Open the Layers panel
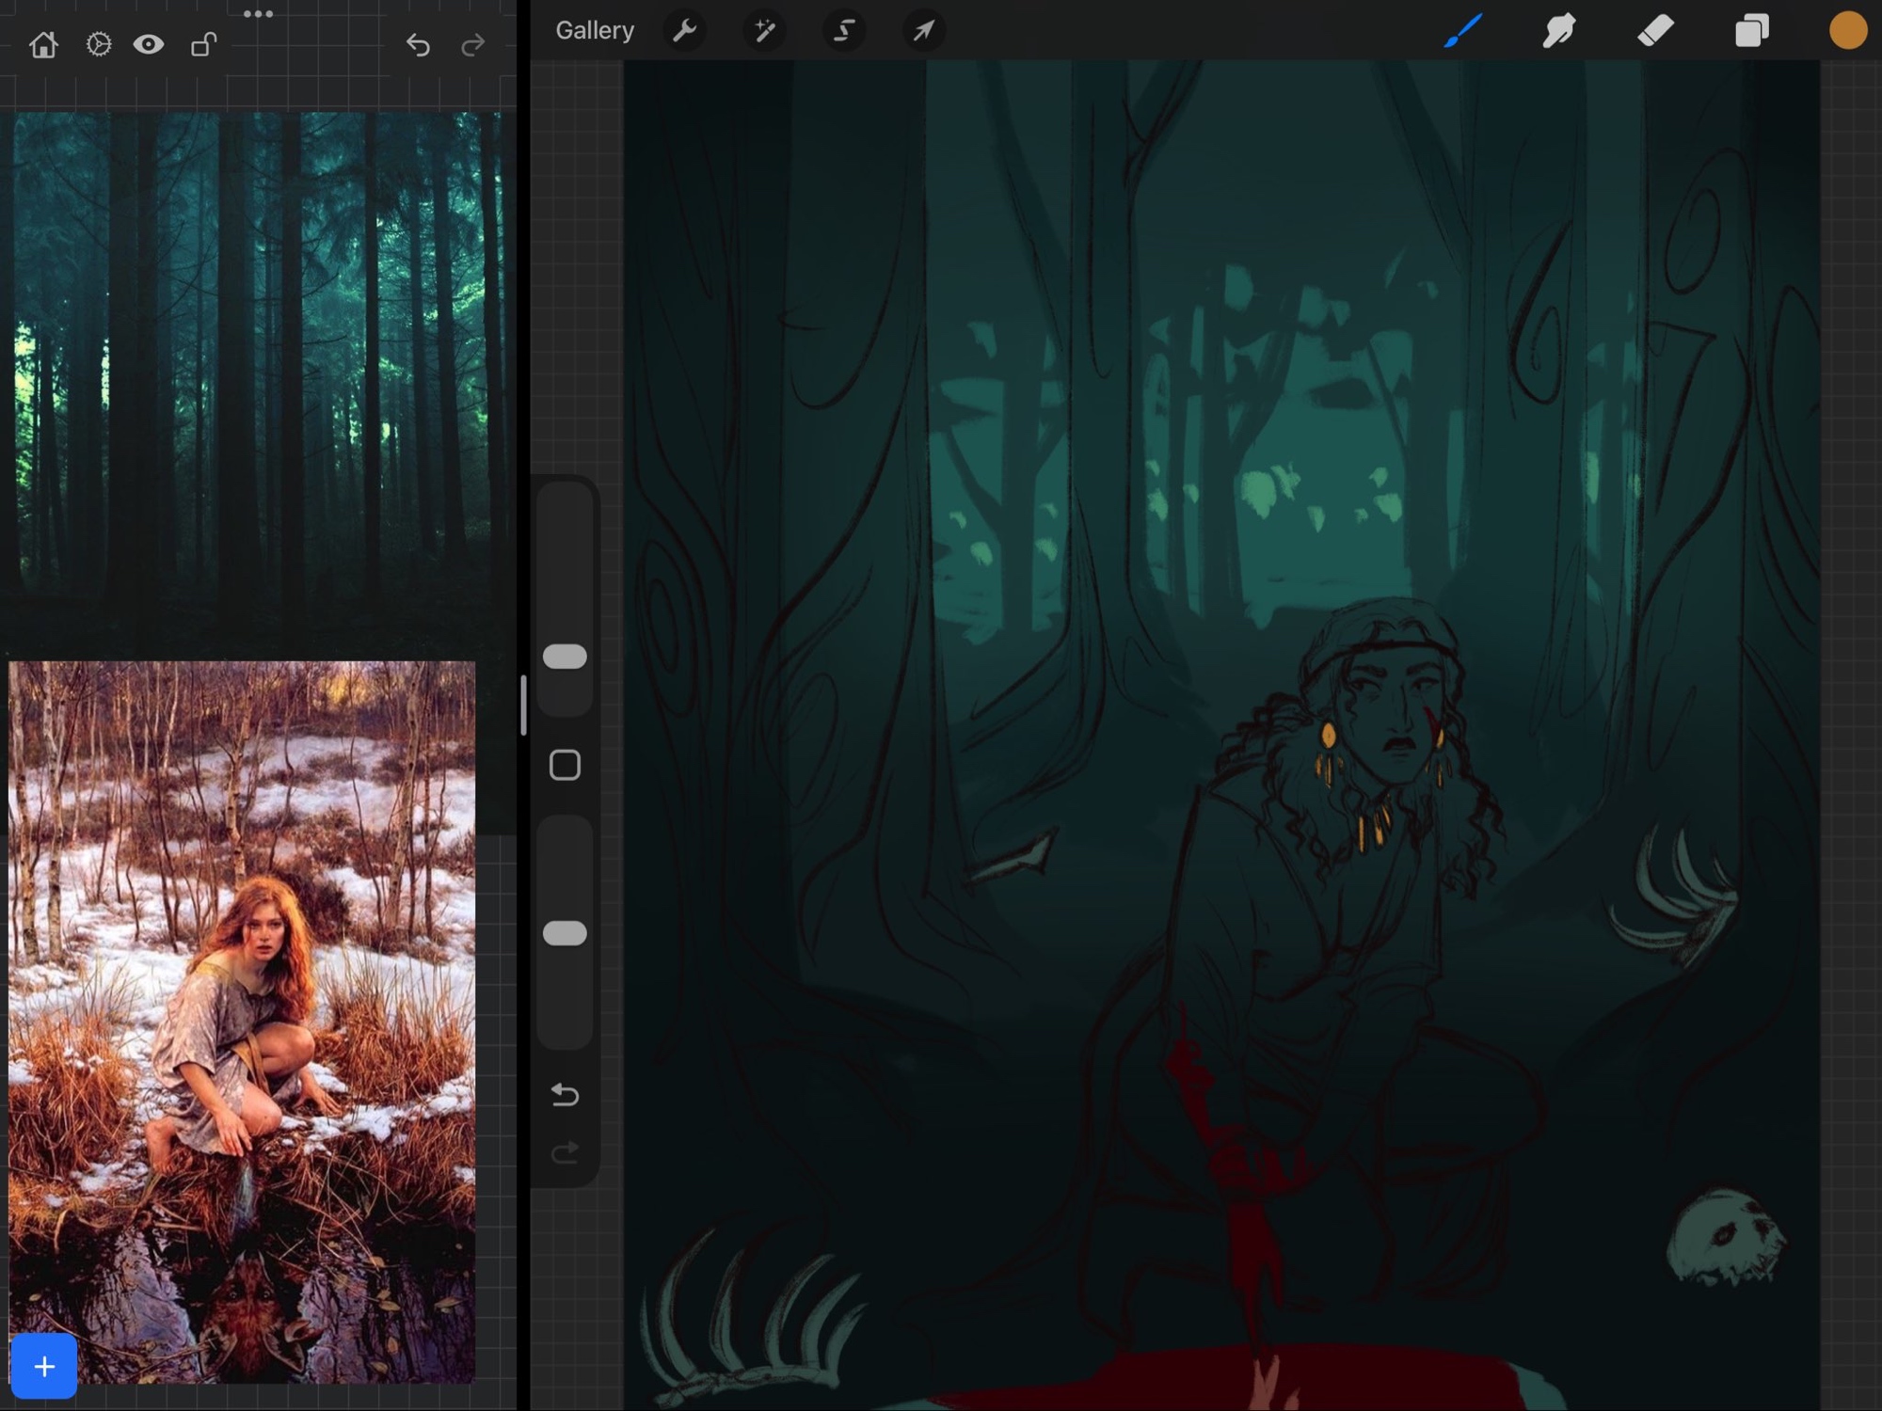This screenshot has width=1882, height=1411. tap(1751, 31)
